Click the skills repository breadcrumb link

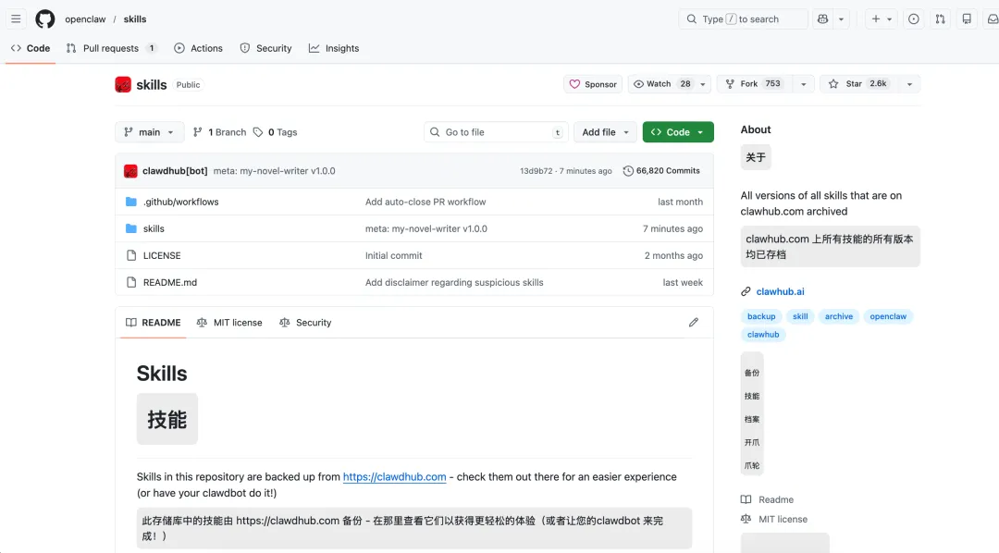tap(135, 19)
